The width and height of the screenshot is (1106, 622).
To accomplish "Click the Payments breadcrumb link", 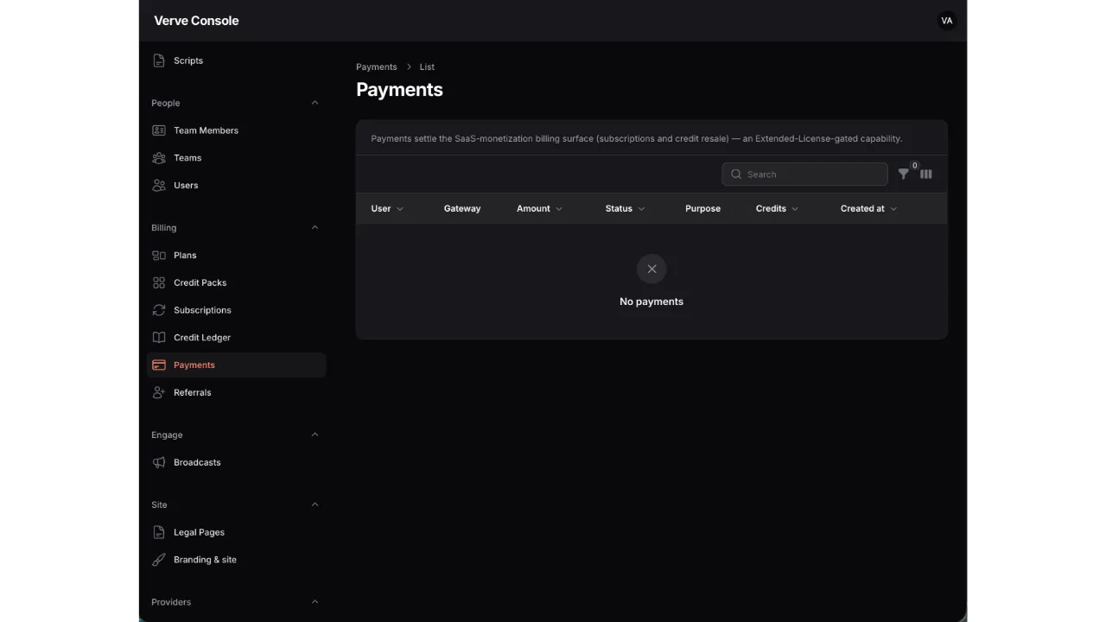I will tap(377, 67).
